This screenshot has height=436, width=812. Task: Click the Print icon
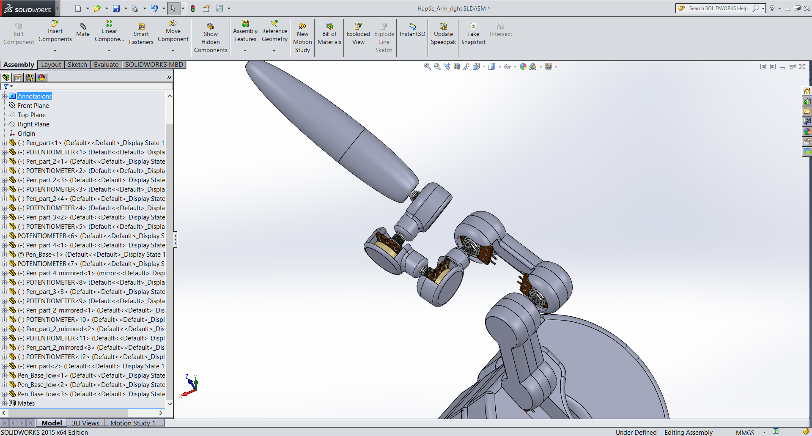tap(135, 8)
